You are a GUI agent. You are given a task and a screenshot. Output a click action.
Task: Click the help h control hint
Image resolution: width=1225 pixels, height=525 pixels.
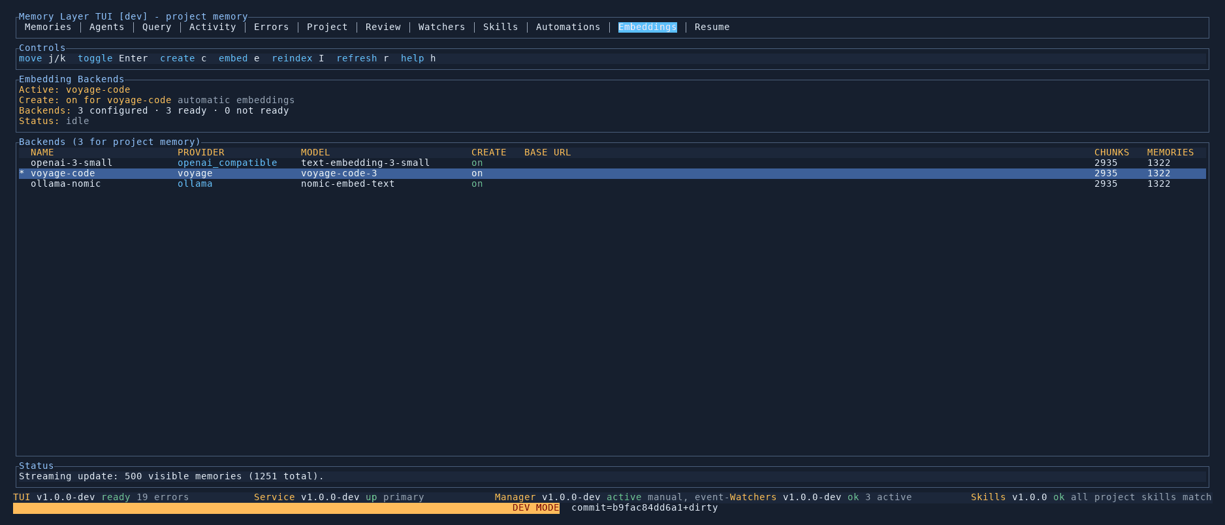[418, 58]
